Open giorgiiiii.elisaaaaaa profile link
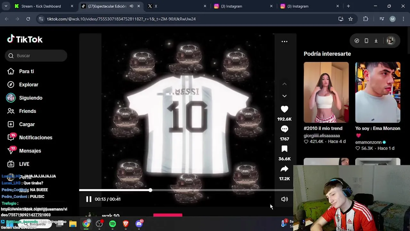The width and height of the screenshot is (410, 231). coord(322,136)
